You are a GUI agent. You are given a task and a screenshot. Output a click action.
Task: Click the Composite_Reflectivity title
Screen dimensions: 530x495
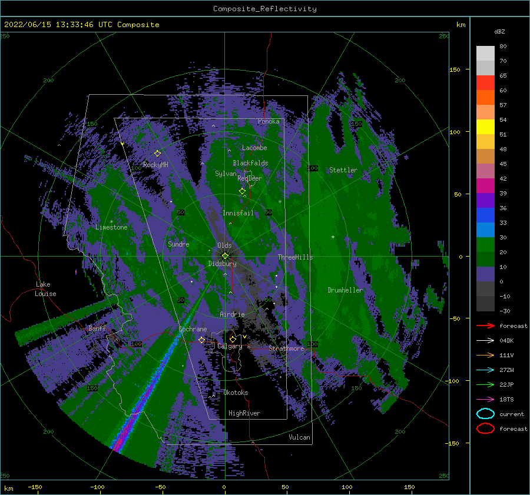point(265,9)
